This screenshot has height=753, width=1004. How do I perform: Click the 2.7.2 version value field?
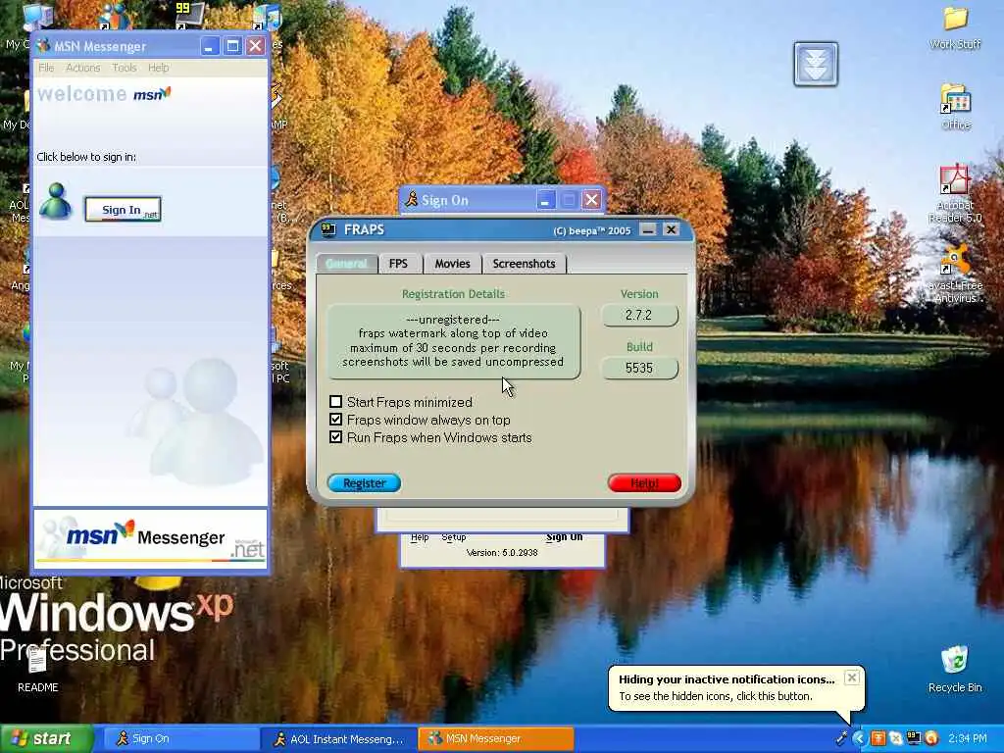coord(639,315)
